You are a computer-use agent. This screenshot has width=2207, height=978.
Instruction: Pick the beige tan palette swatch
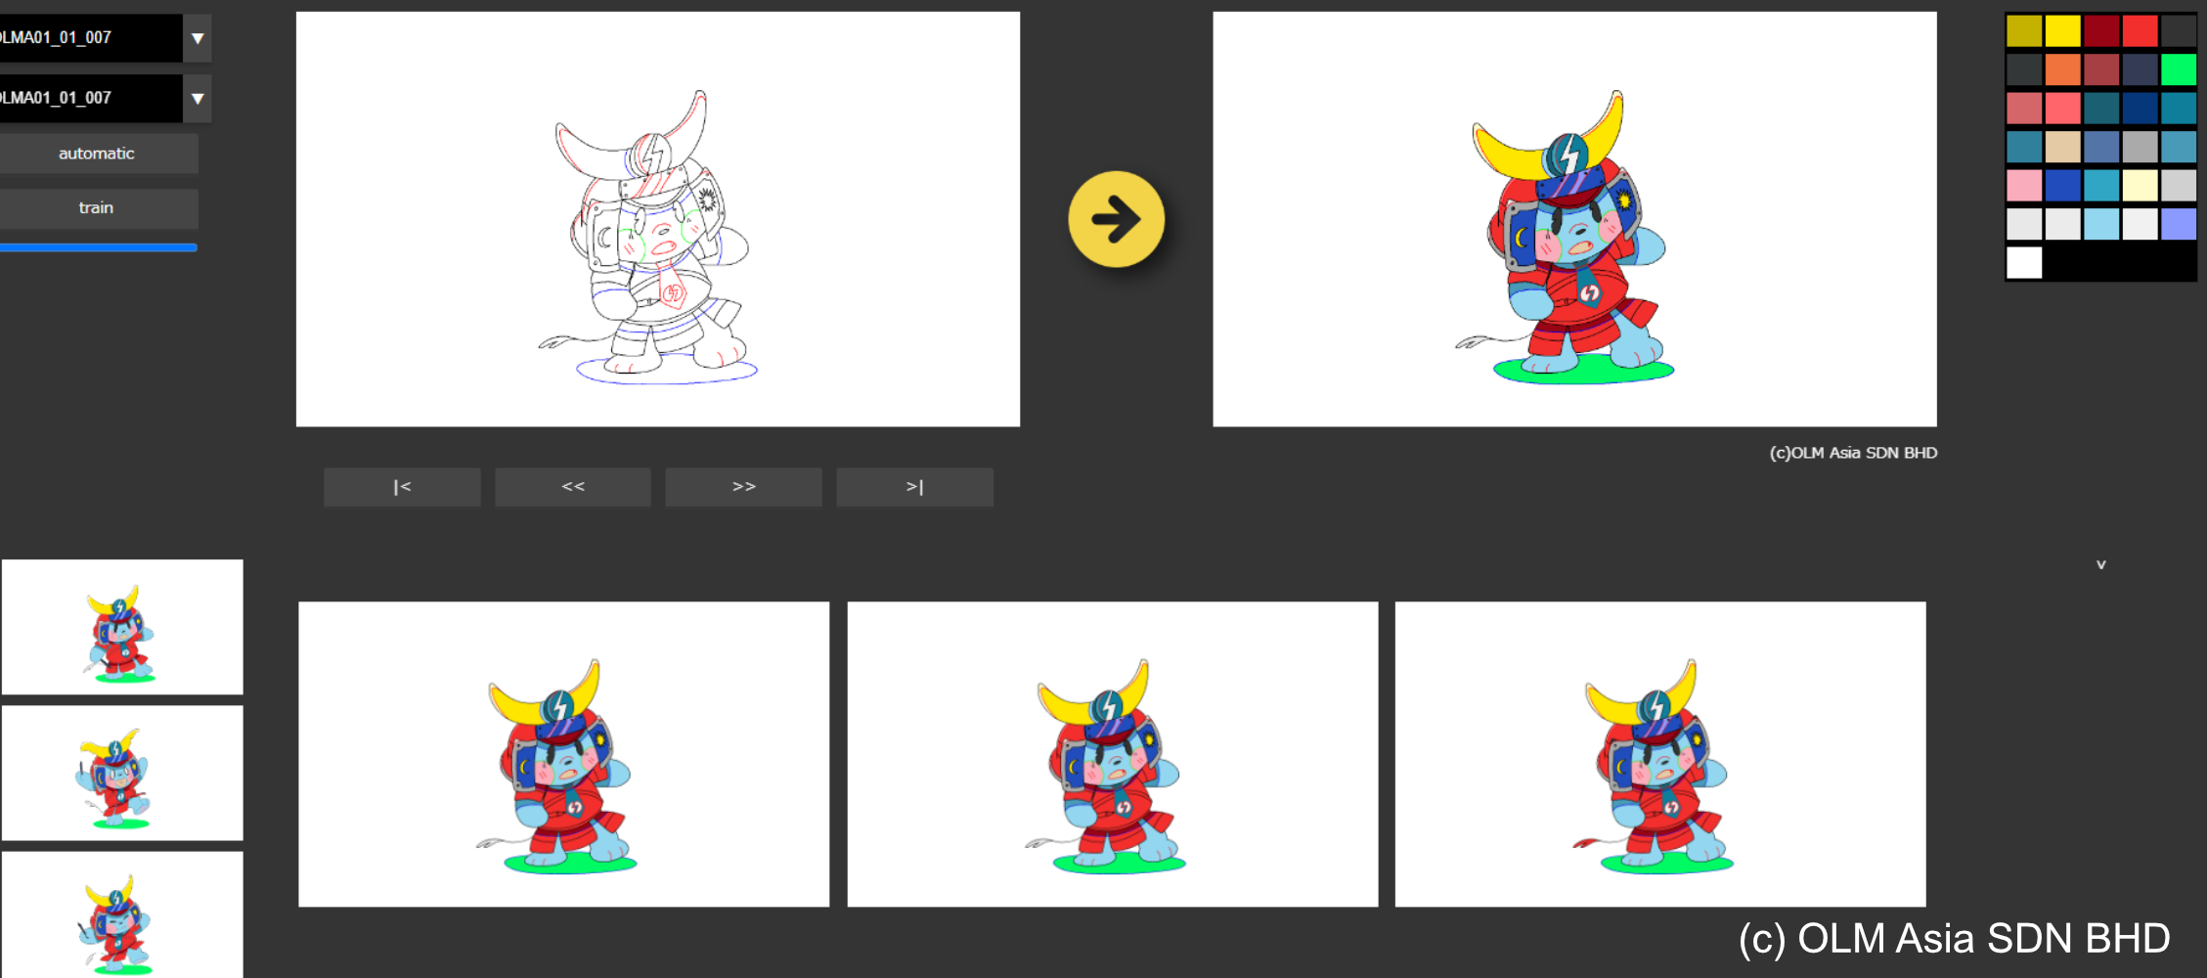2062,147
